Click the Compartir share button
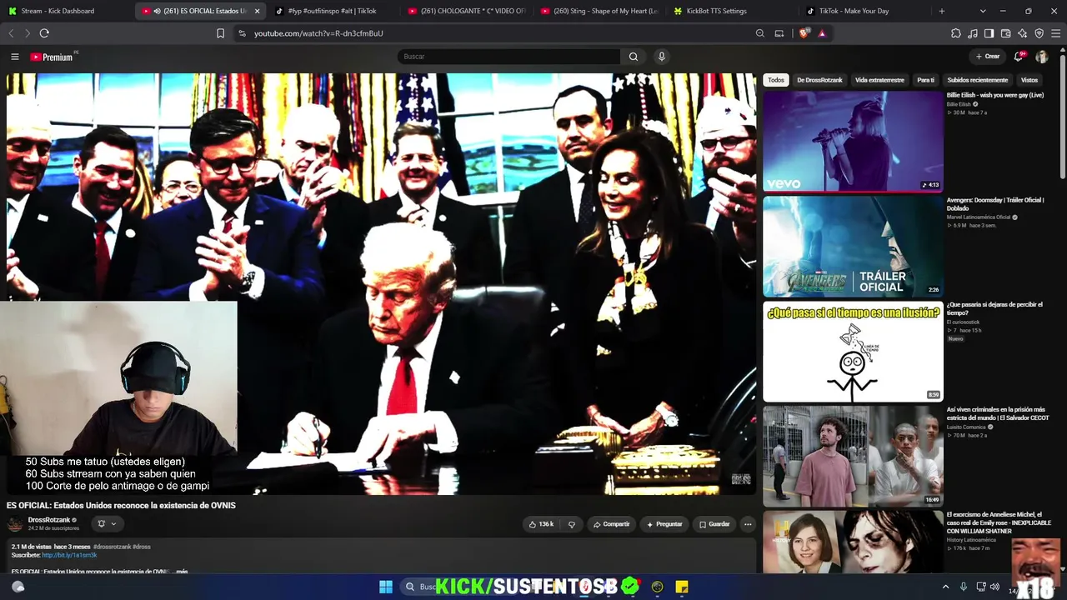 coord(611,524)
